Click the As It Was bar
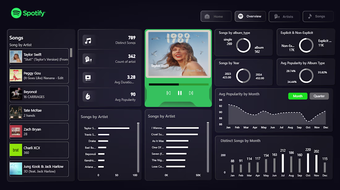Viewport: 340px width, 190px height. (x=177, y=141)
